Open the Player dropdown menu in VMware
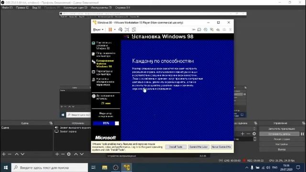Screen dimensions: 306x172 [x=98, y=30]
